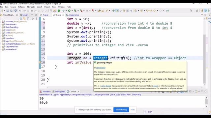
Task: Click the New file toolbar icon
Action: tap(2, 11)
